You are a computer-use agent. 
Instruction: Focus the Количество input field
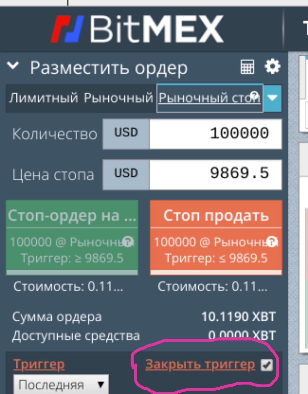[x=215, y=134]
